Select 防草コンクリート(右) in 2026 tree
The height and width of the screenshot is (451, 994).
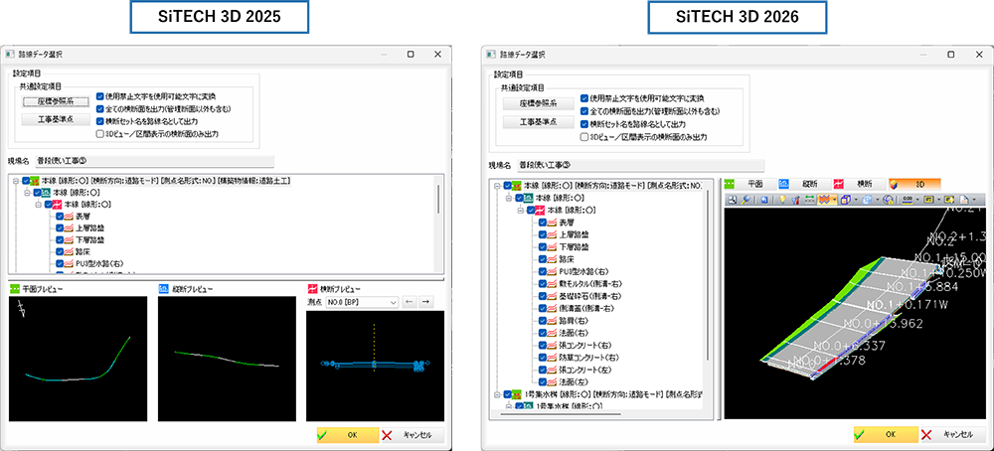point(588,357)
